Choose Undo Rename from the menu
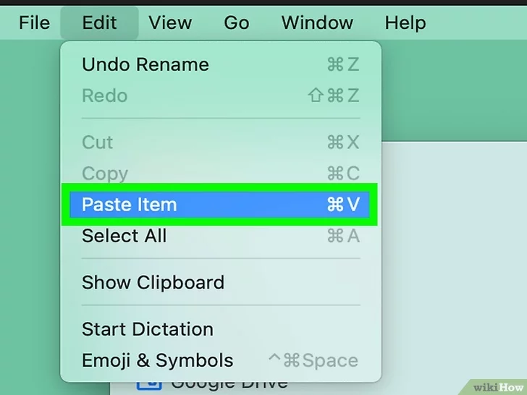 coord(146,64)
